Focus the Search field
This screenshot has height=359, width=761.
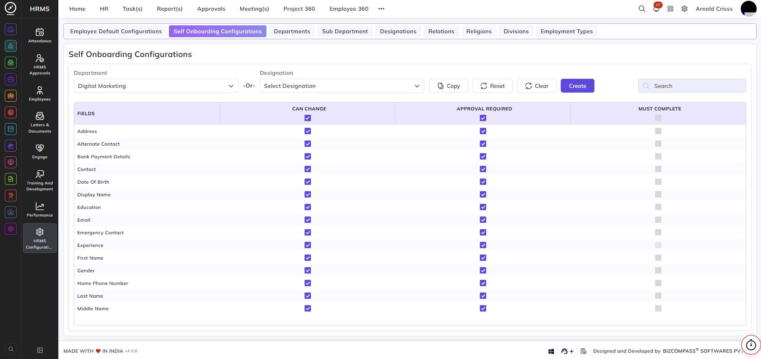click(x=692, y=86)
